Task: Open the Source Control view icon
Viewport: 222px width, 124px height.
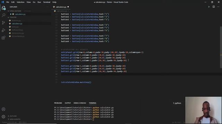Action: (x=3, y=23)
